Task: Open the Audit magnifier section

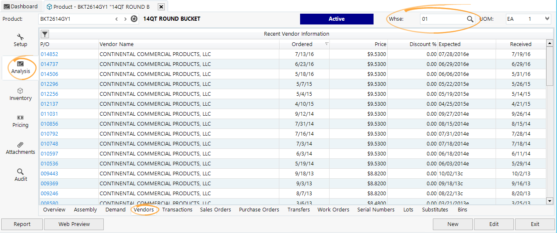Action: [20, 175]
